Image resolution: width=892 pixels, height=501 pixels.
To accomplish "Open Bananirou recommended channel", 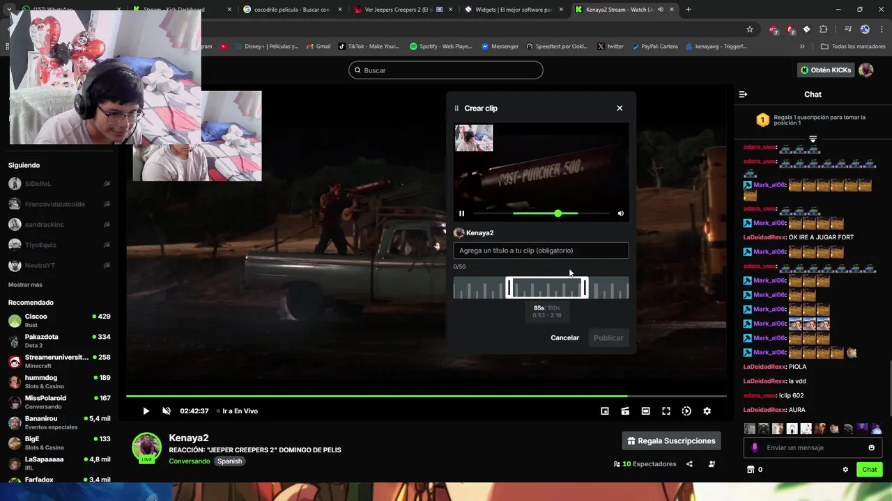I will pos(59,422).
